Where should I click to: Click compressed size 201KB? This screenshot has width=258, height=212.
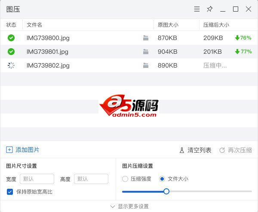[212, 52]
